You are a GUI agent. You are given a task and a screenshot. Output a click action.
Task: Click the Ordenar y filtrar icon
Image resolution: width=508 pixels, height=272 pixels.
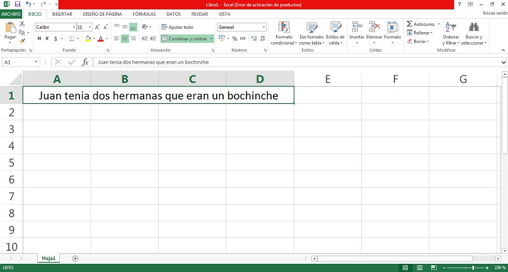[451, 27]
